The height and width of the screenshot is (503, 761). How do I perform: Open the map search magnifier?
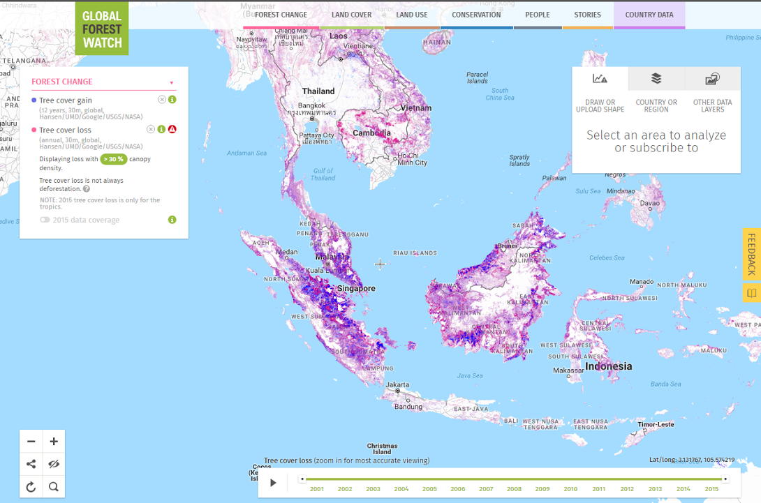(x=54, y=487)
